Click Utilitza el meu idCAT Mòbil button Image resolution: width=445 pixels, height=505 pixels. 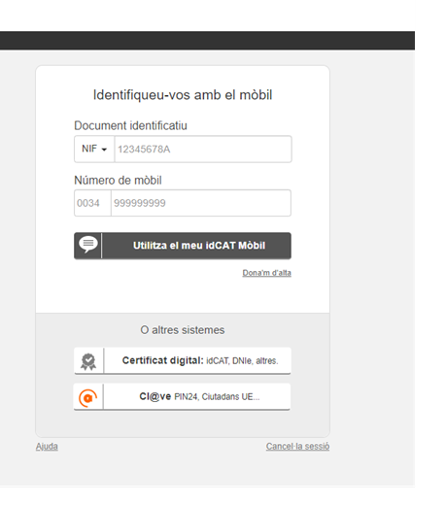(x=183, y=246)
